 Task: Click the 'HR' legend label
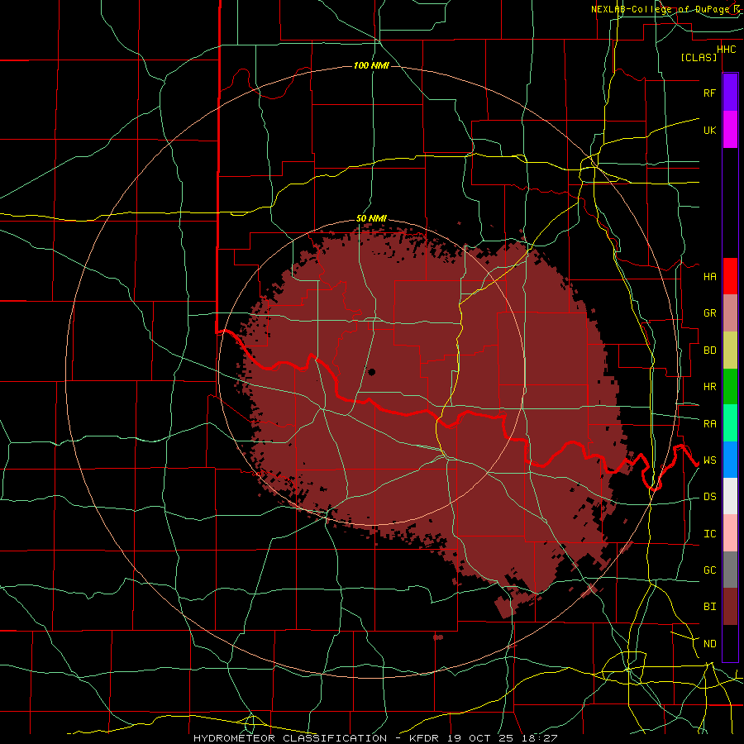pyautogui.click(x=709, y=387)
